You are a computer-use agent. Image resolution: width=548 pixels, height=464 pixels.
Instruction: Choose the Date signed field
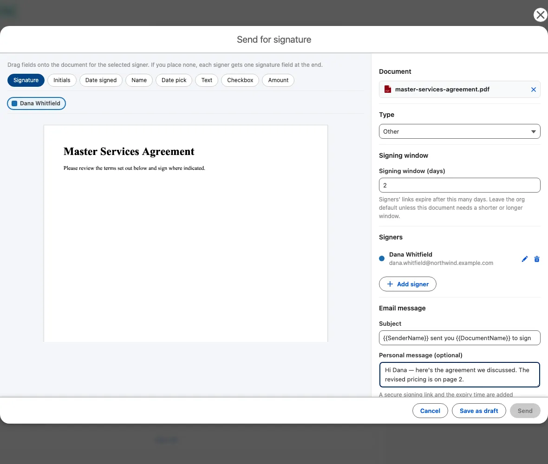[x=101, y=80]
